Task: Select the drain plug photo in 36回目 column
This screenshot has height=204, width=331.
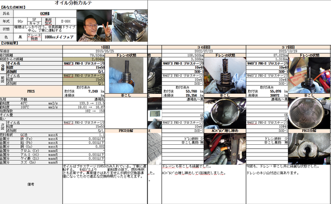Action: pyautogui.click(x=225, y=75)
